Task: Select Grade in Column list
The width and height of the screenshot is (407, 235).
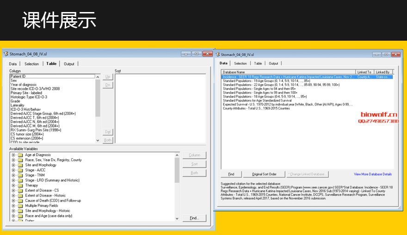Action: pos(52,101)
